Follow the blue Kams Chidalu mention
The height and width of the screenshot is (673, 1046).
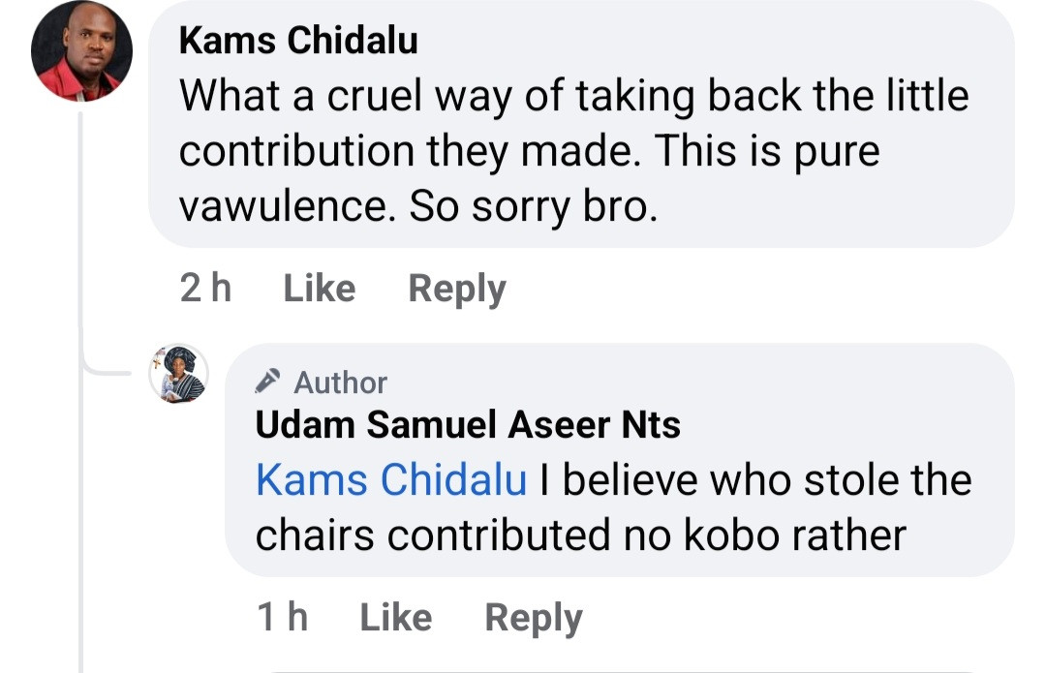(x=391, y=480)
